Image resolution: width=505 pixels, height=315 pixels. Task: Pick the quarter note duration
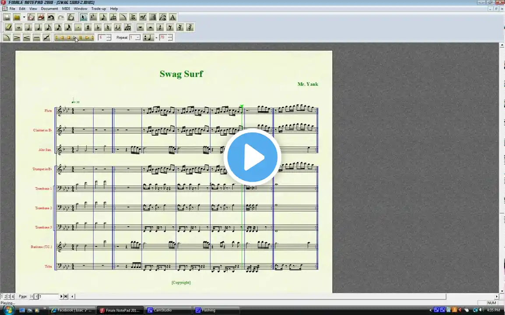pyautogui.click(x=39, y=28)
